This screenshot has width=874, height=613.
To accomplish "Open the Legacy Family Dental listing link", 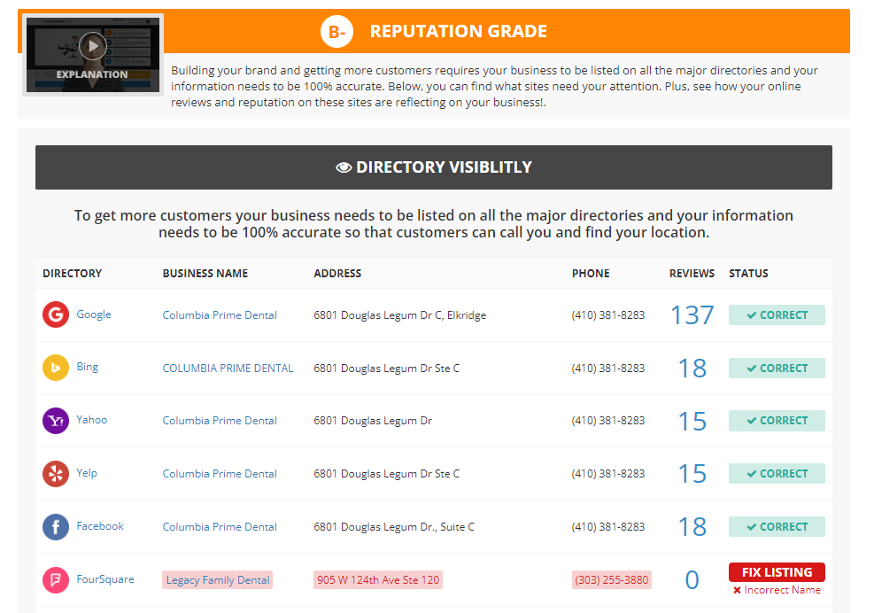I will pos(218,580).
